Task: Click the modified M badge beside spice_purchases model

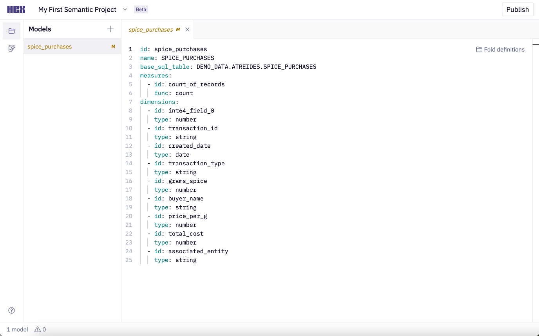Action: pos(113,46)
